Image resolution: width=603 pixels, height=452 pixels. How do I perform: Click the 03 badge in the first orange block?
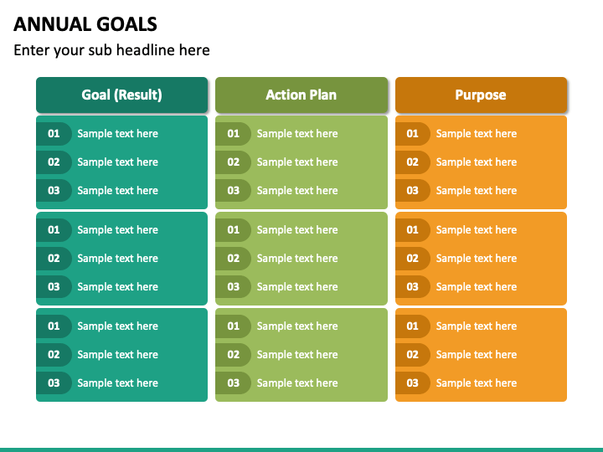(x=413, y=191)
